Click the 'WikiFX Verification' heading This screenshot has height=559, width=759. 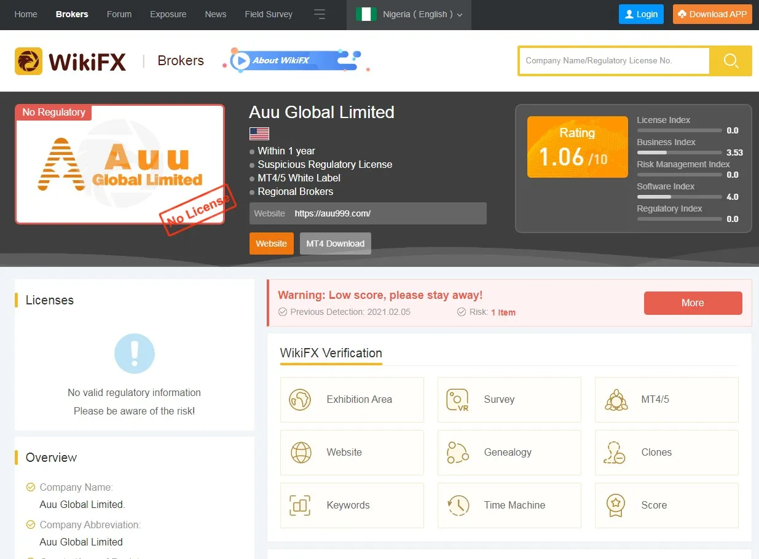[x=331, y=353]
